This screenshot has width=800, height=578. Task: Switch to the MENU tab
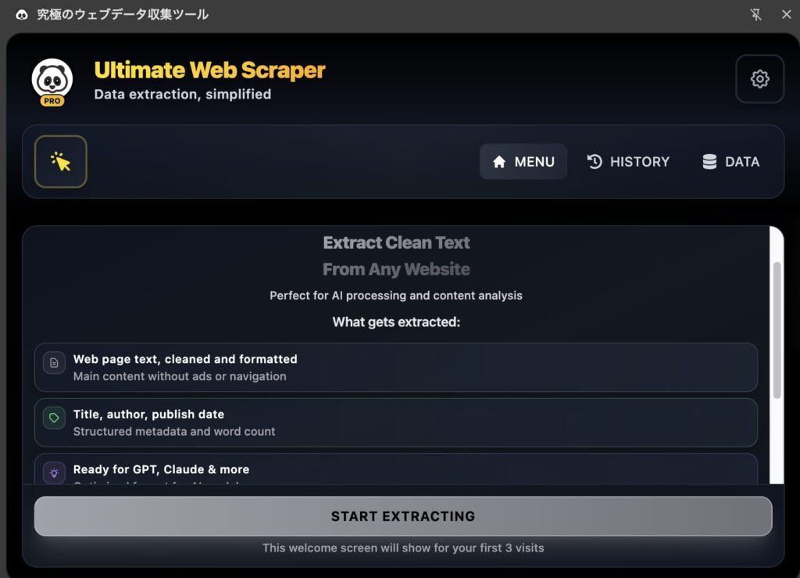[523, 162]
